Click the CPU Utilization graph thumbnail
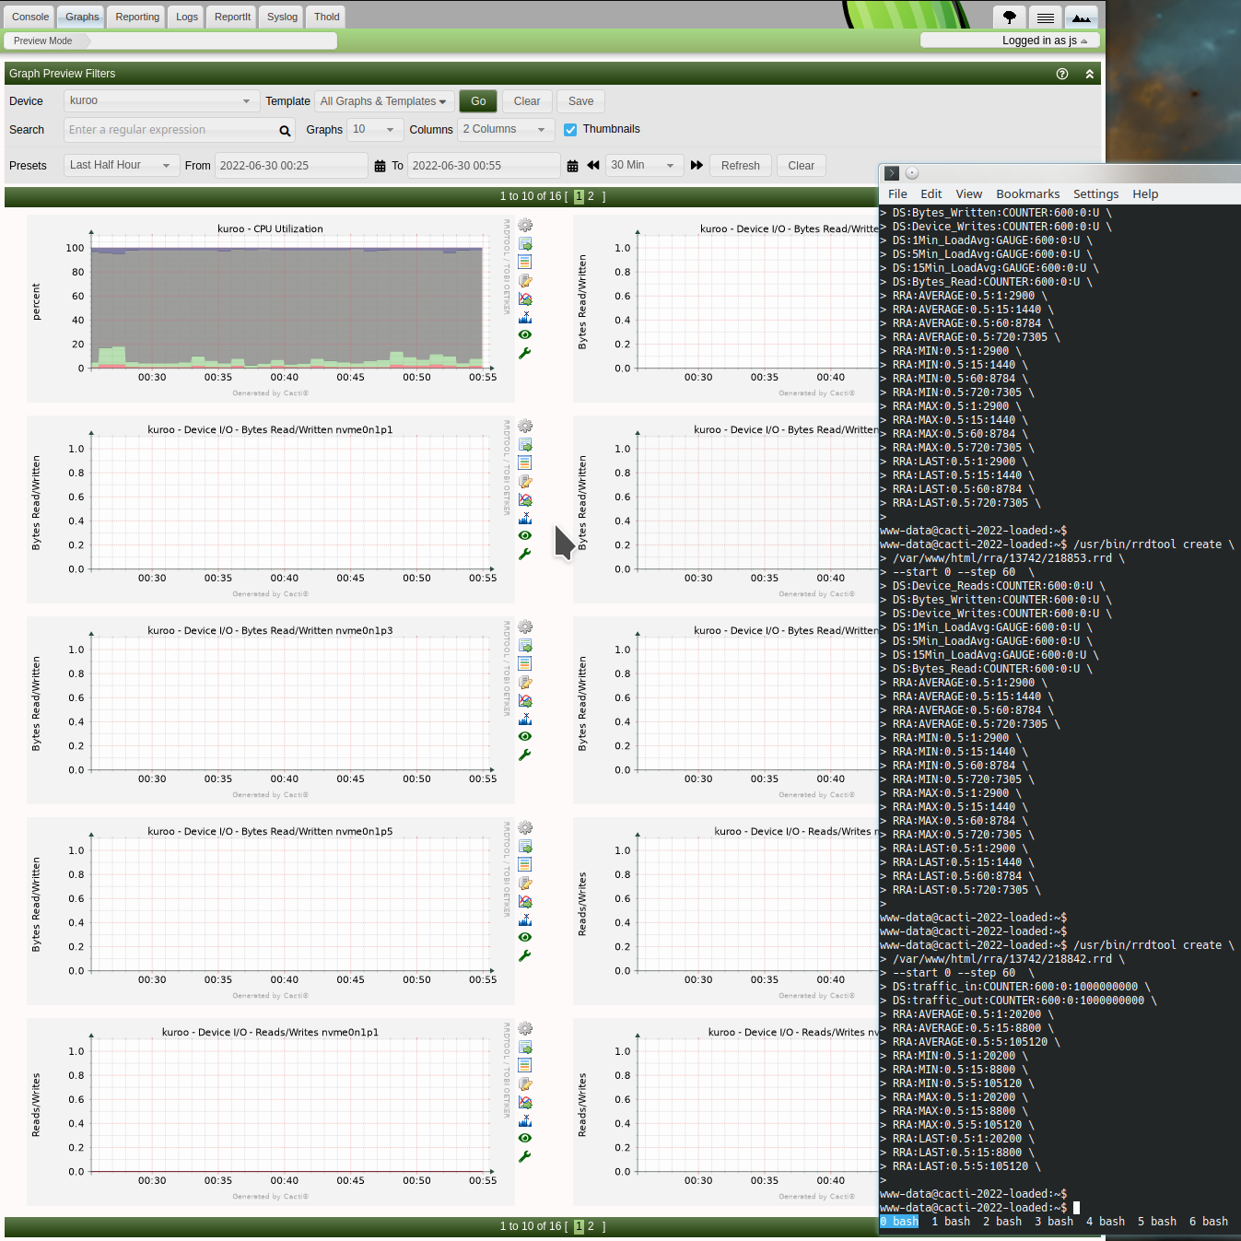 pyautogui.click(x=269, y=309)
